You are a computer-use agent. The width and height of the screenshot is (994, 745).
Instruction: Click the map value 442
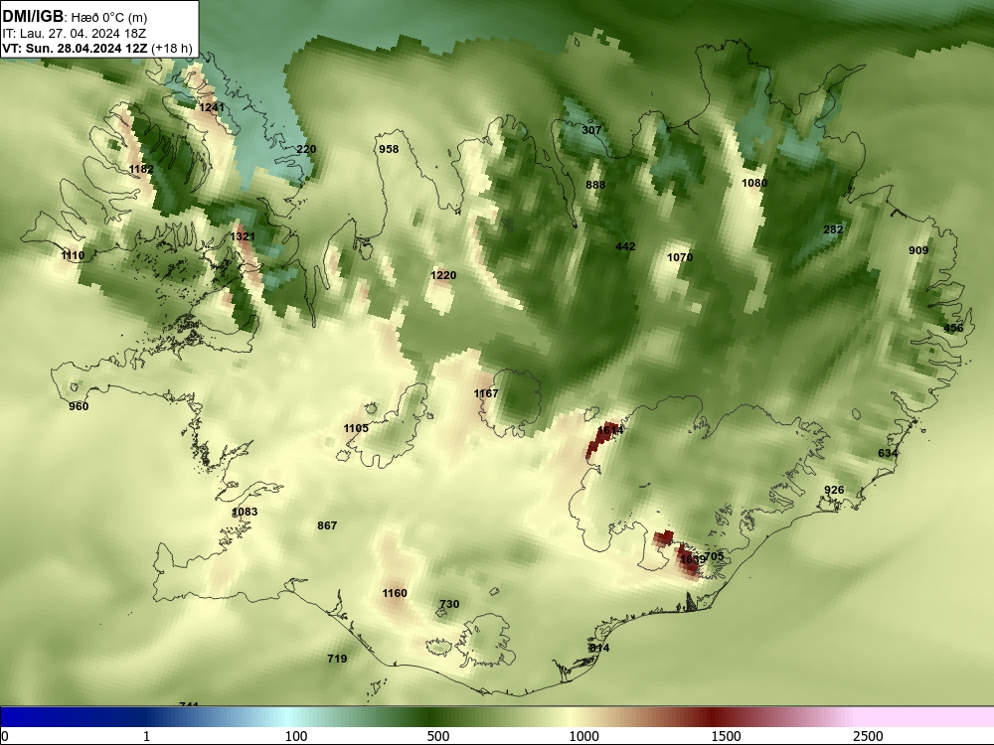click(x=625, y=246)
